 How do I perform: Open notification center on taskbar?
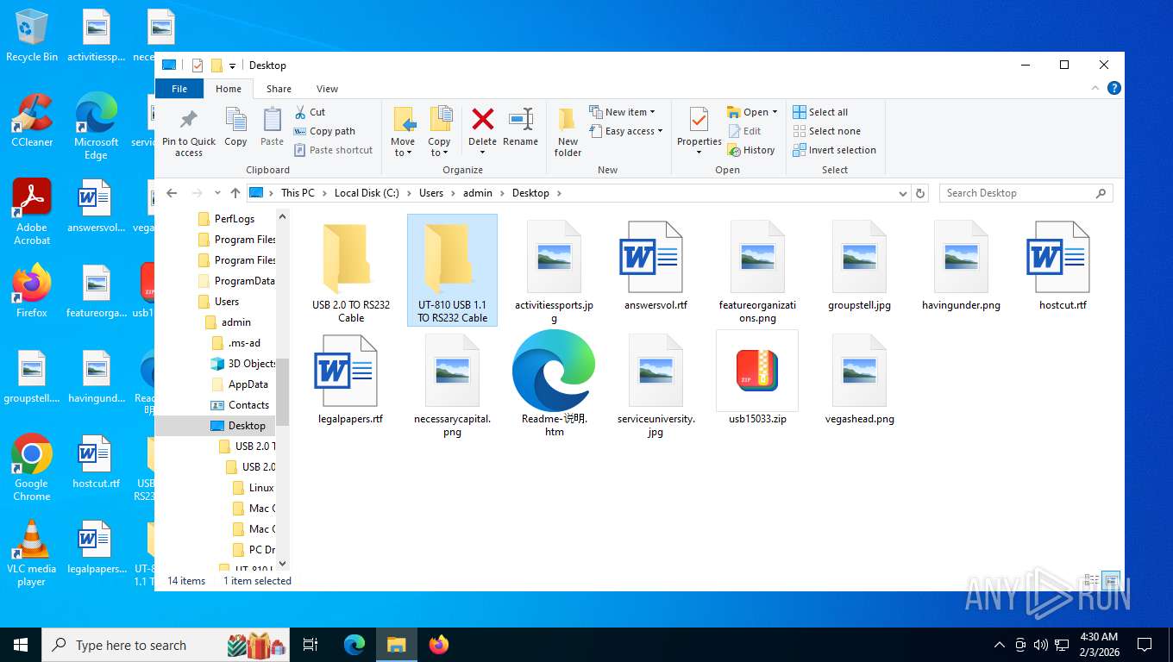[x=1145, y=645]
